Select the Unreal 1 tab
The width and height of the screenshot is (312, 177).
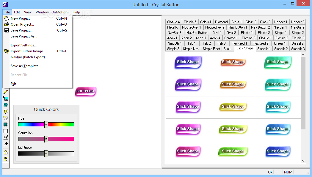280,43
